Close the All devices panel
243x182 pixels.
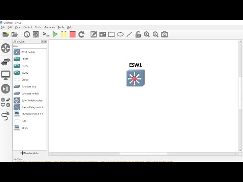[x=45, y=41]
